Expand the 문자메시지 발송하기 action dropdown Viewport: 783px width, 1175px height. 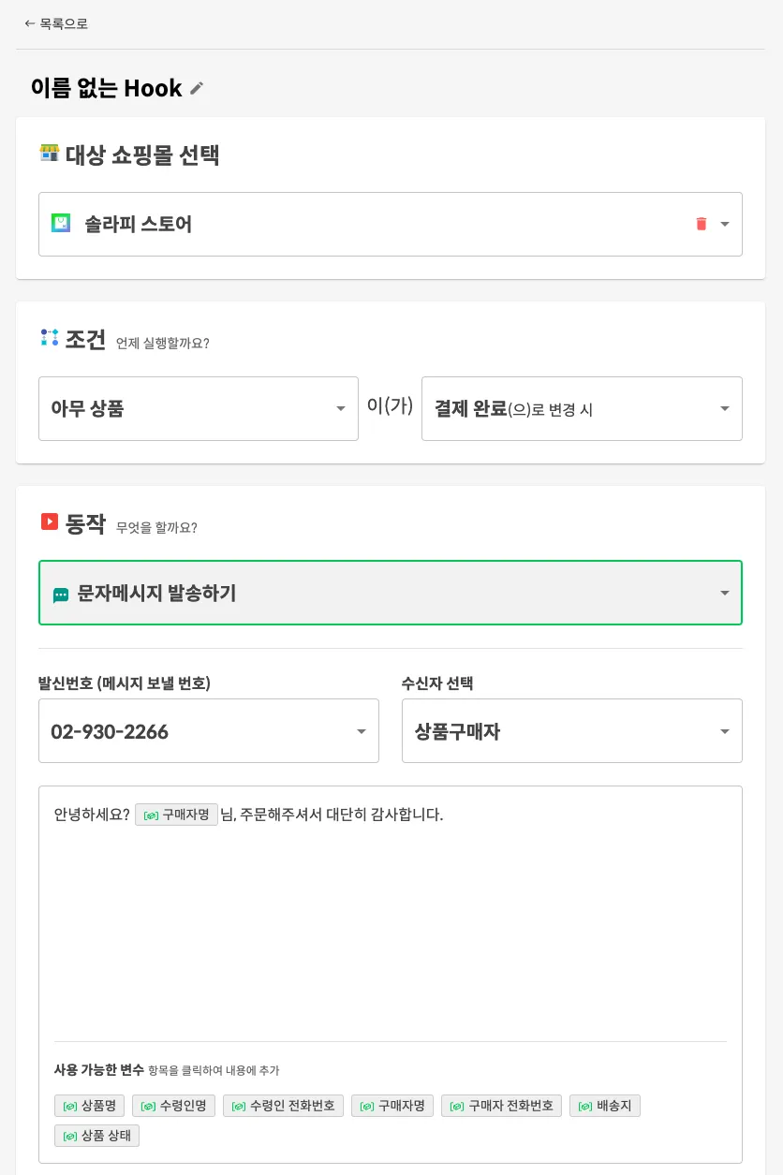coord(724,593)
